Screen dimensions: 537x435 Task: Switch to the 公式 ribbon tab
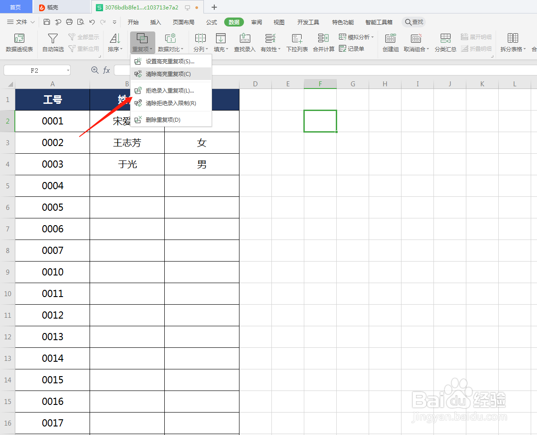212,22
